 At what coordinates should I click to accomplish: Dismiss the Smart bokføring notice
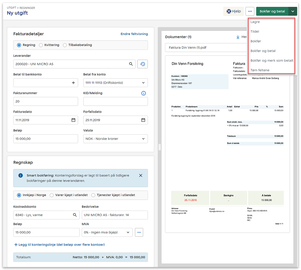pos(140,175)
